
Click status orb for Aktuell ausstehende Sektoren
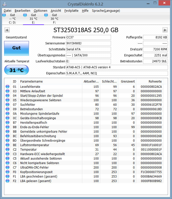(7, 158)
